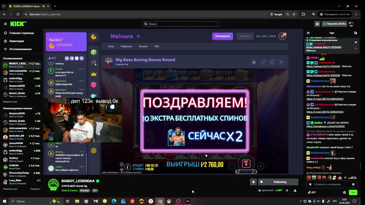Click the Вывести withdraw button

click(x=245, y=36)
